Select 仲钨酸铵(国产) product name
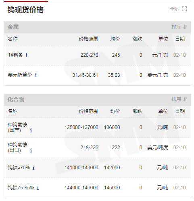The width and height of the screenshot is (194, 201). pos(18,127)
